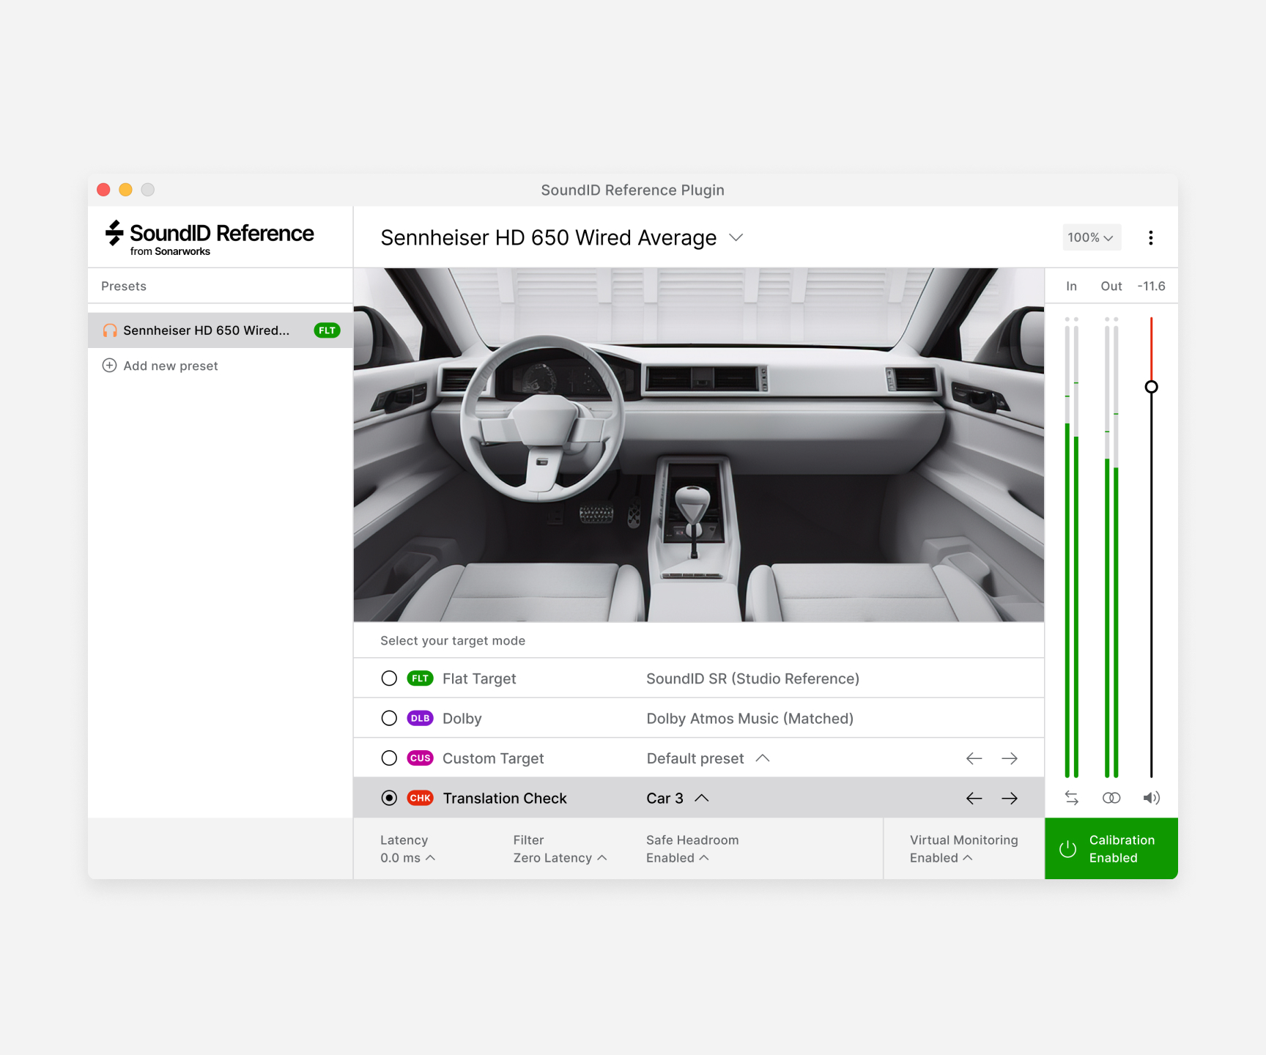Select the Dolby target mode
This screenshot has width=1266, height=1055.
[x=389, y=718]
